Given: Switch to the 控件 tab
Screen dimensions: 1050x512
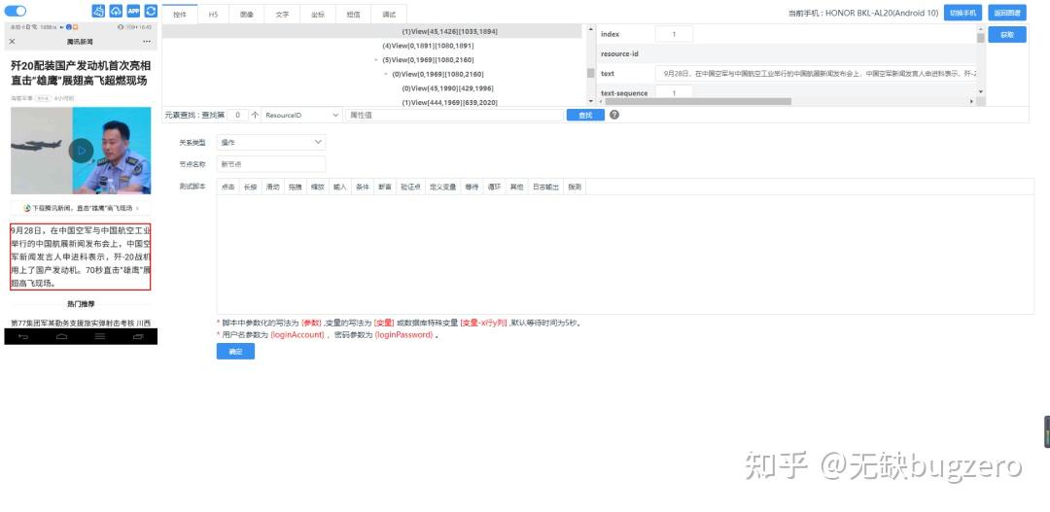Looking at the screenshot, I should pos(180,14).
